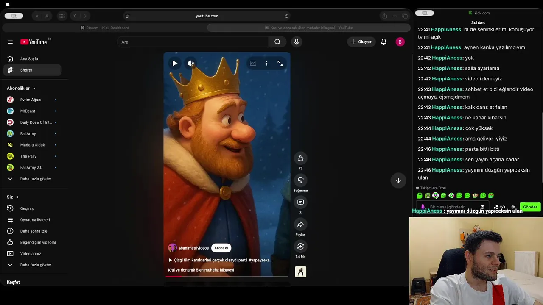Open the FailArmy subscription
Image resolution: width=543 pixels, height=305 pixels.
[32, 133]
